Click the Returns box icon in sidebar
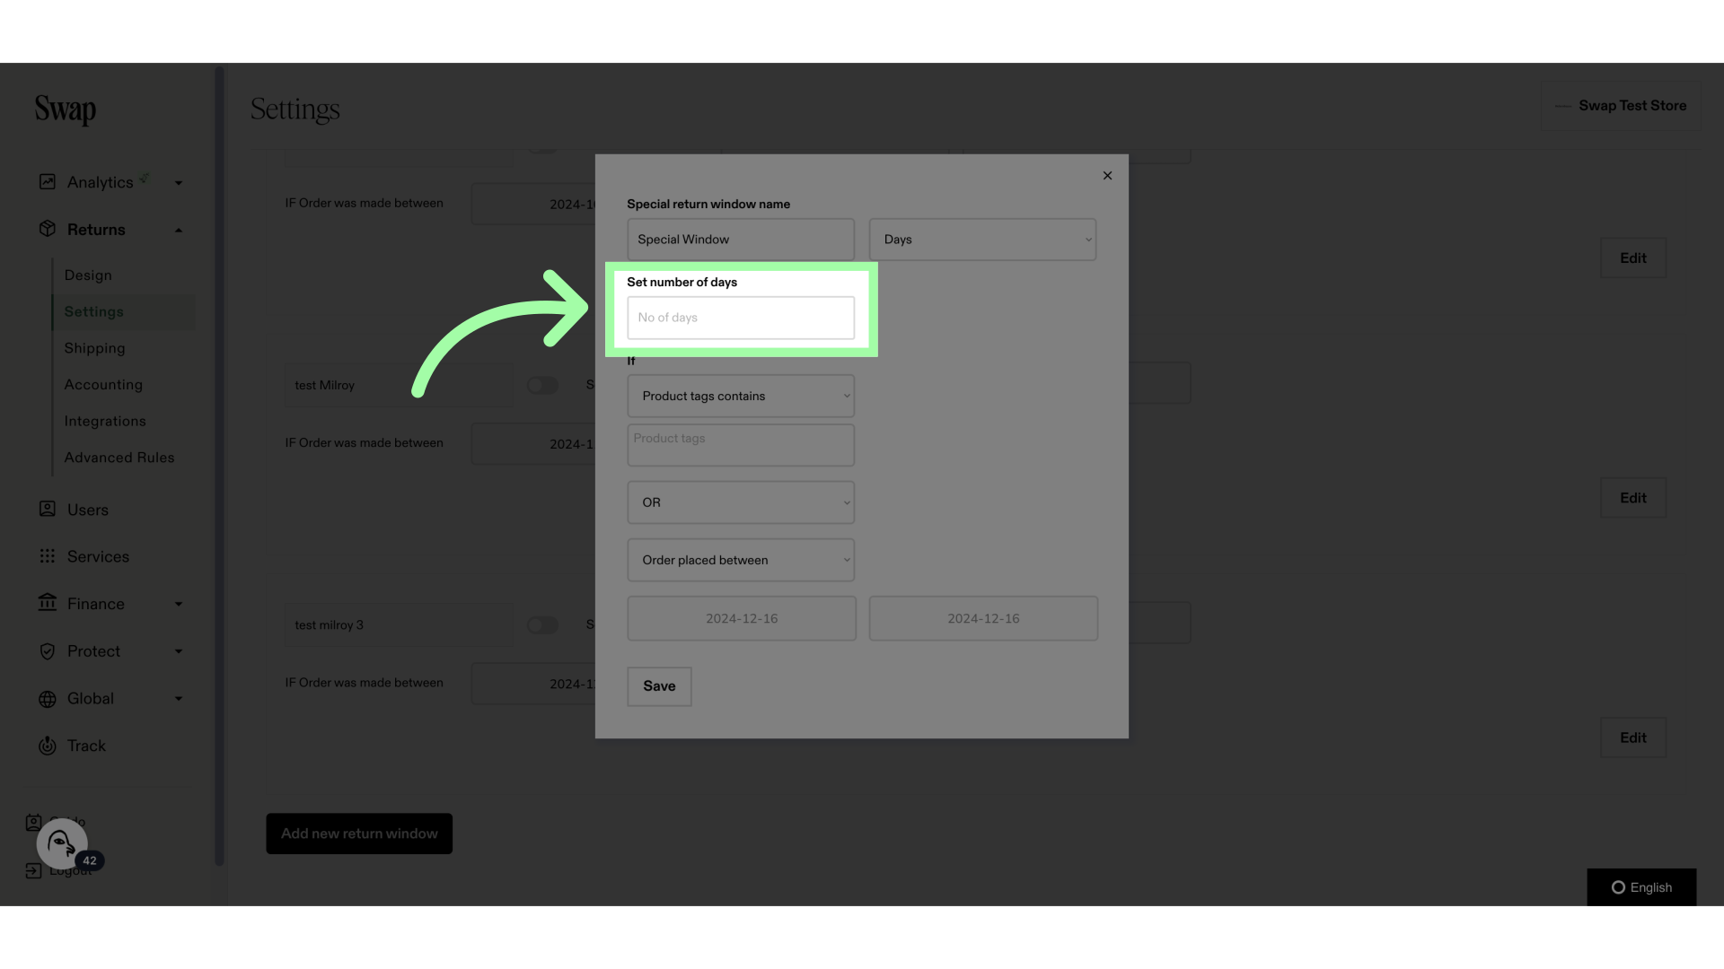Screen dimensions: 1724x969 48,229
